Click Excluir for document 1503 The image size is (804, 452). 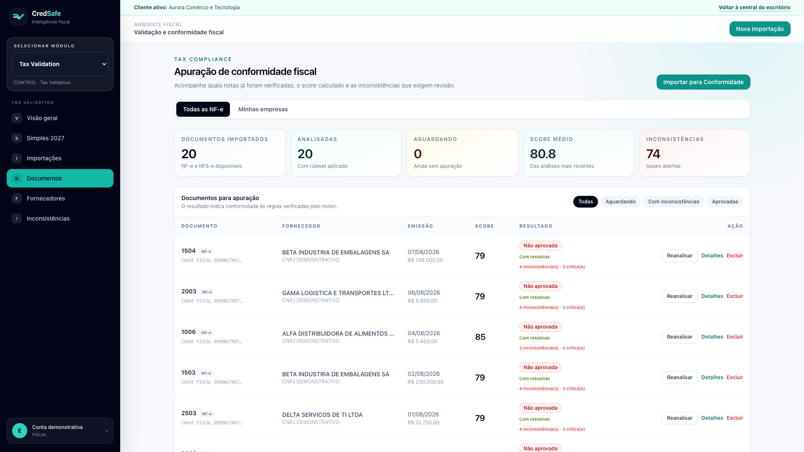[735, 378]
